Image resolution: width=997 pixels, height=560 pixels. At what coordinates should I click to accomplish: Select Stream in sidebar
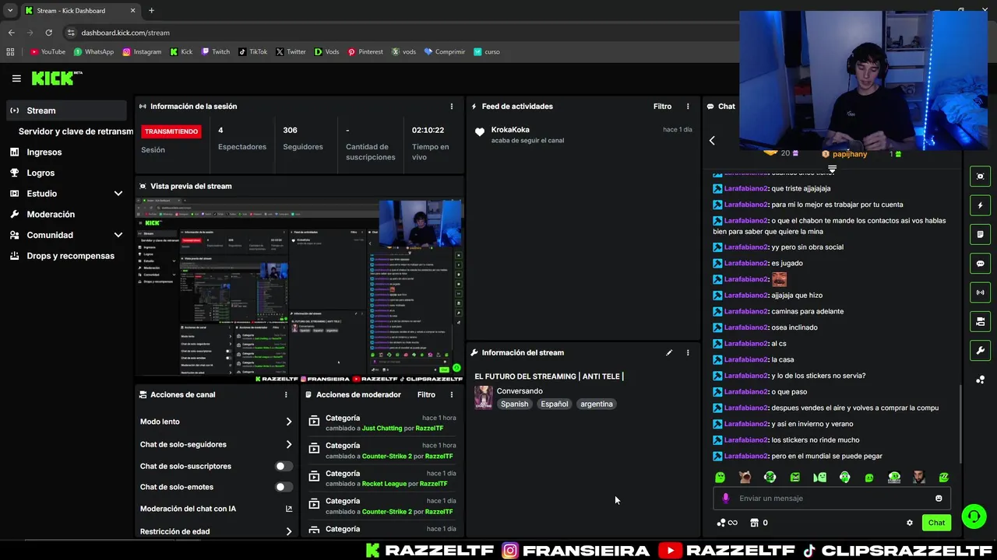coord(66,110)
